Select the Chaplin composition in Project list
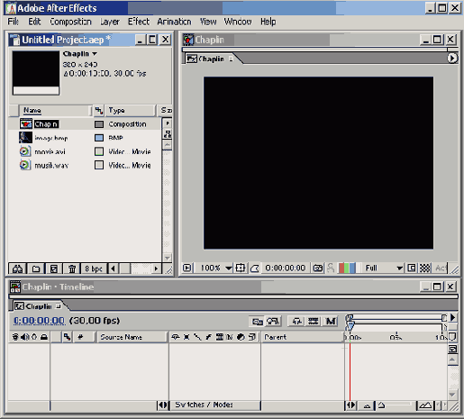 click(46, 124)
